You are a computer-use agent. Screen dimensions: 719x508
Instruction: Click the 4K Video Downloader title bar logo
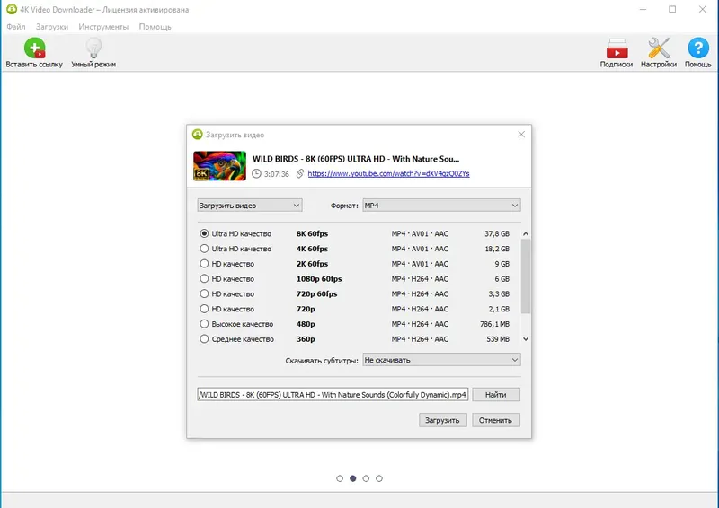click(x=11, y=9)
